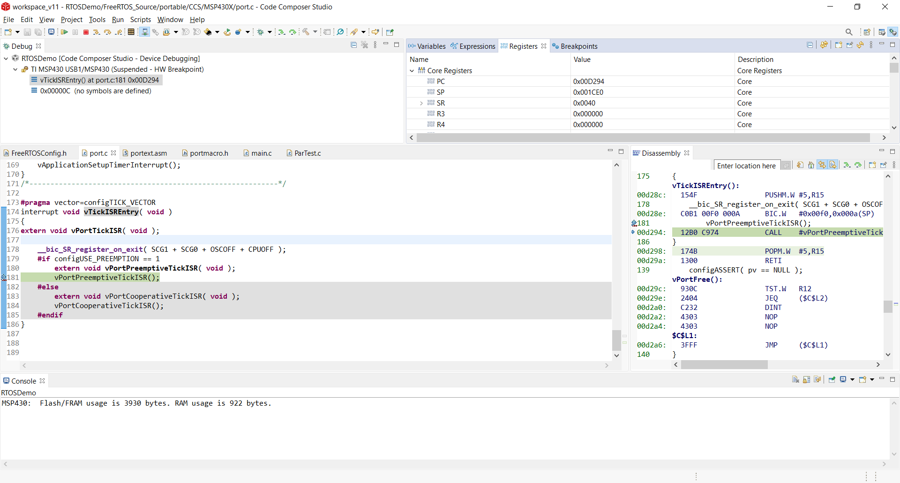Click the Step Over toolbar icon
900x483 pixels.
[107, 32]
